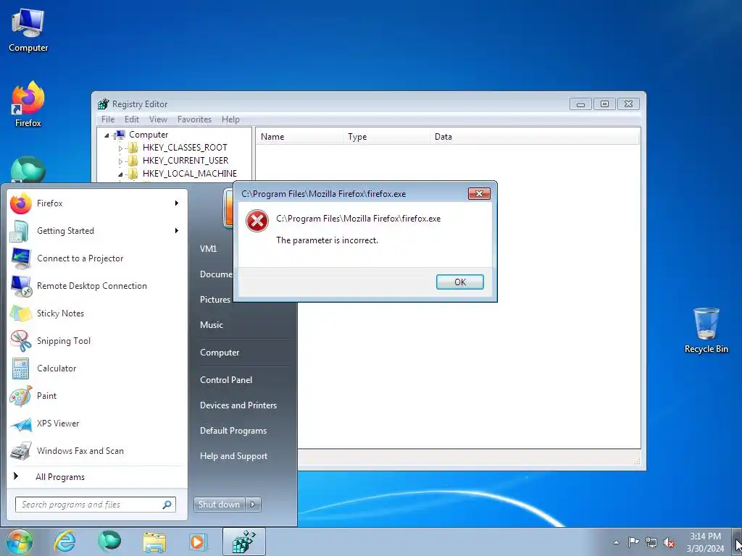Click Type column header in Registry Editor
Screen dimensions: 742x556
[385, 137]
